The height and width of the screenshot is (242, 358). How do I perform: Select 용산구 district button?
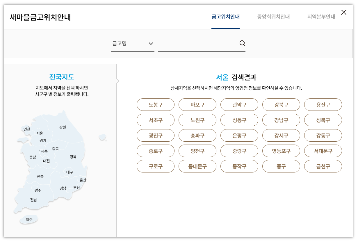(323, 105)
